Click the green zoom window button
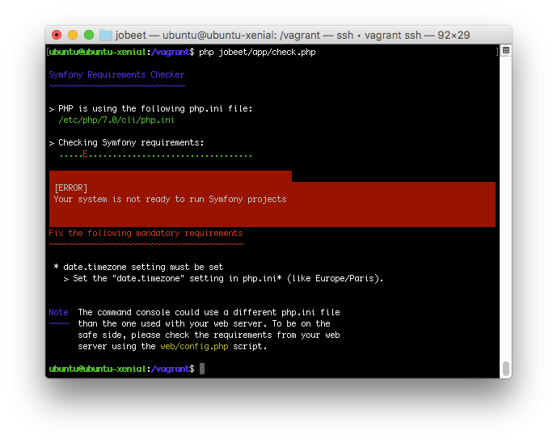 (89, 35)
